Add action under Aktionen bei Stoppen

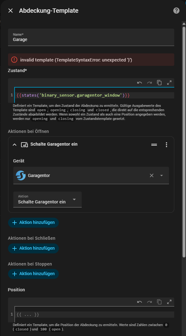pos(33,274)
